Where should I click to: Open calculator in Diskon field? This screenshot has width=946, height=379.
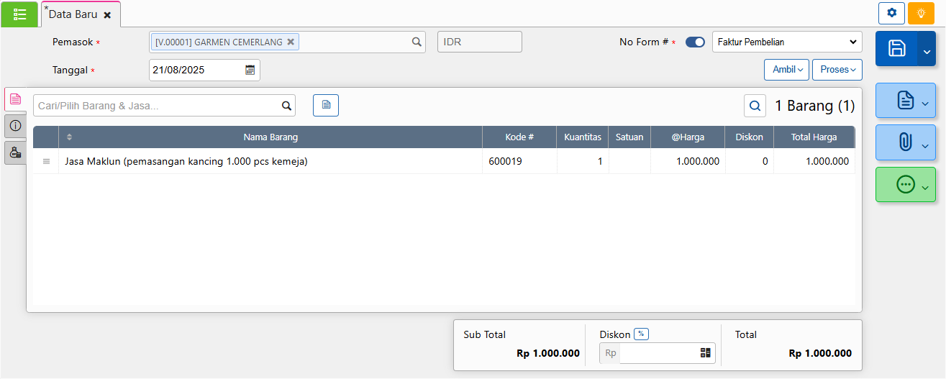click(x=705, y=353)
